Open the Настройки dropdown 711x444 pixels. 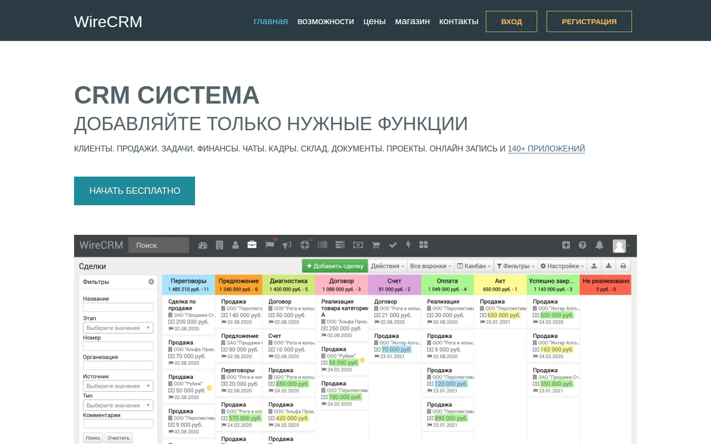click(562, 266)
